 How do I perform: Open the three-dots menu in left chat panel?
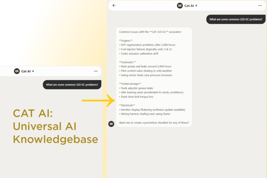[96, 71]
